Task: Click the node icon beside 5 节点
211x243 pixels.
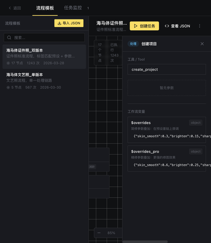Action: point(8,87)
